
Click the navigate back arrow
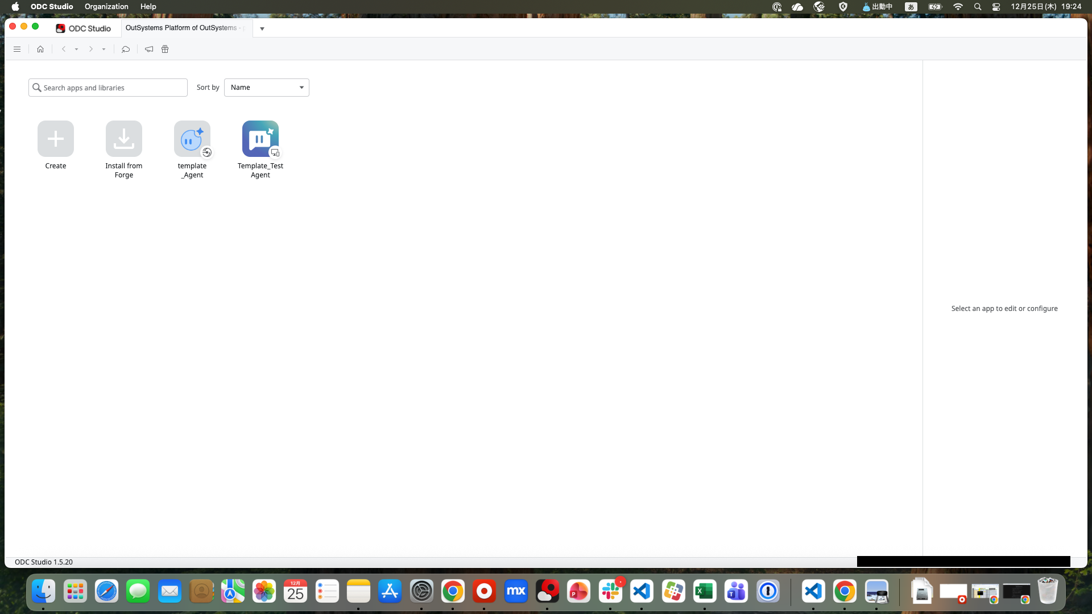64,49
